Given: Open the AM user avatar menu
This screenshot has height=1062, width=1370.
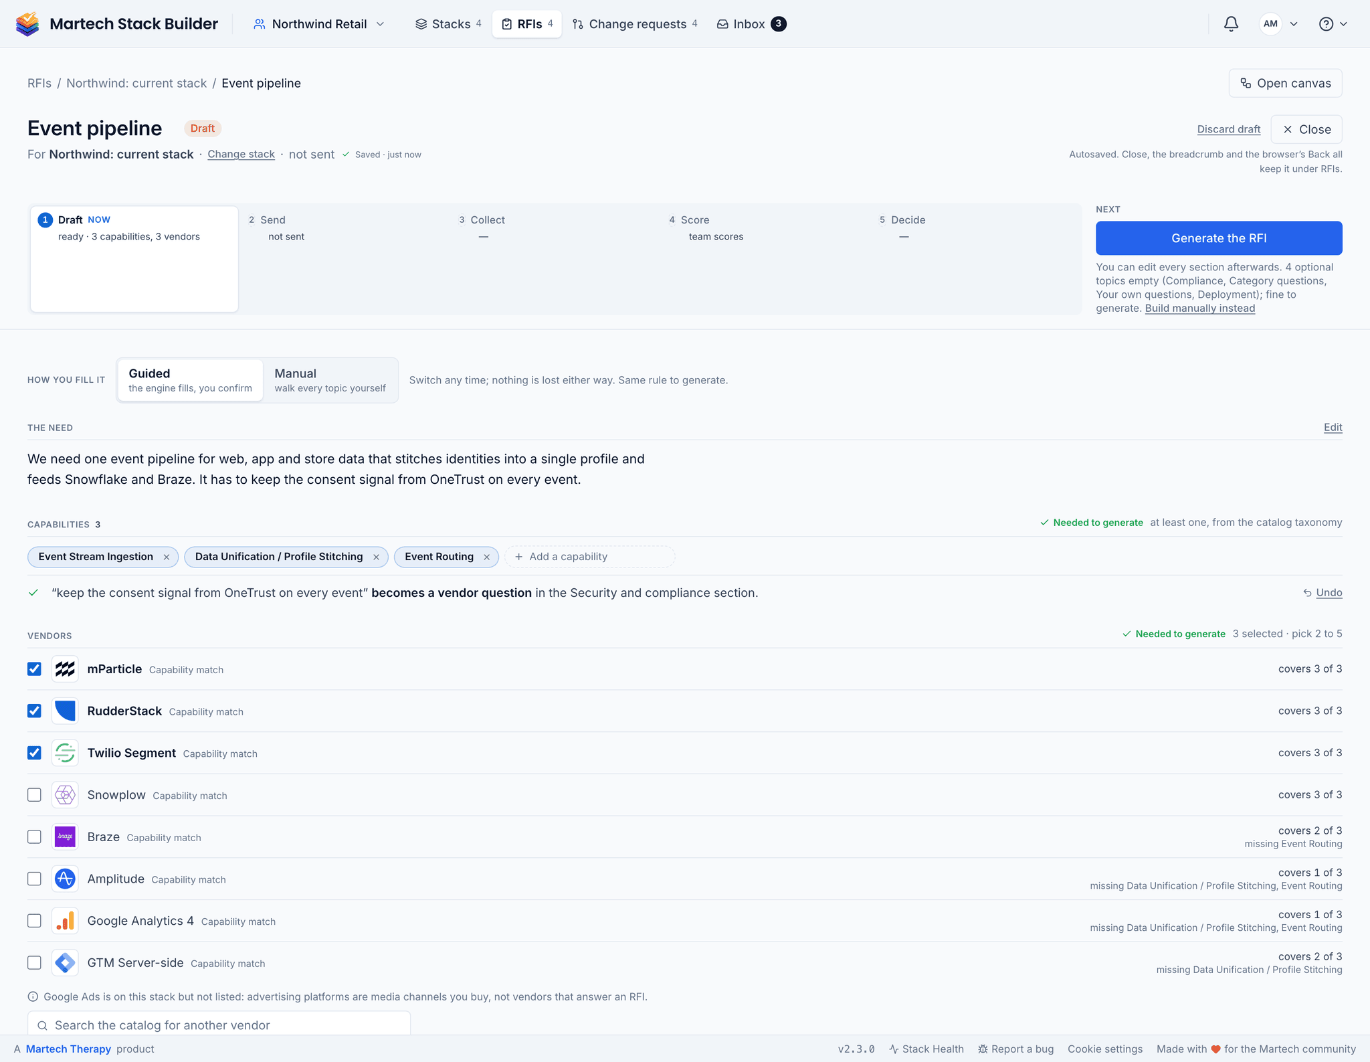Looking at the screenshot, I should click(x=1278, y=24).
